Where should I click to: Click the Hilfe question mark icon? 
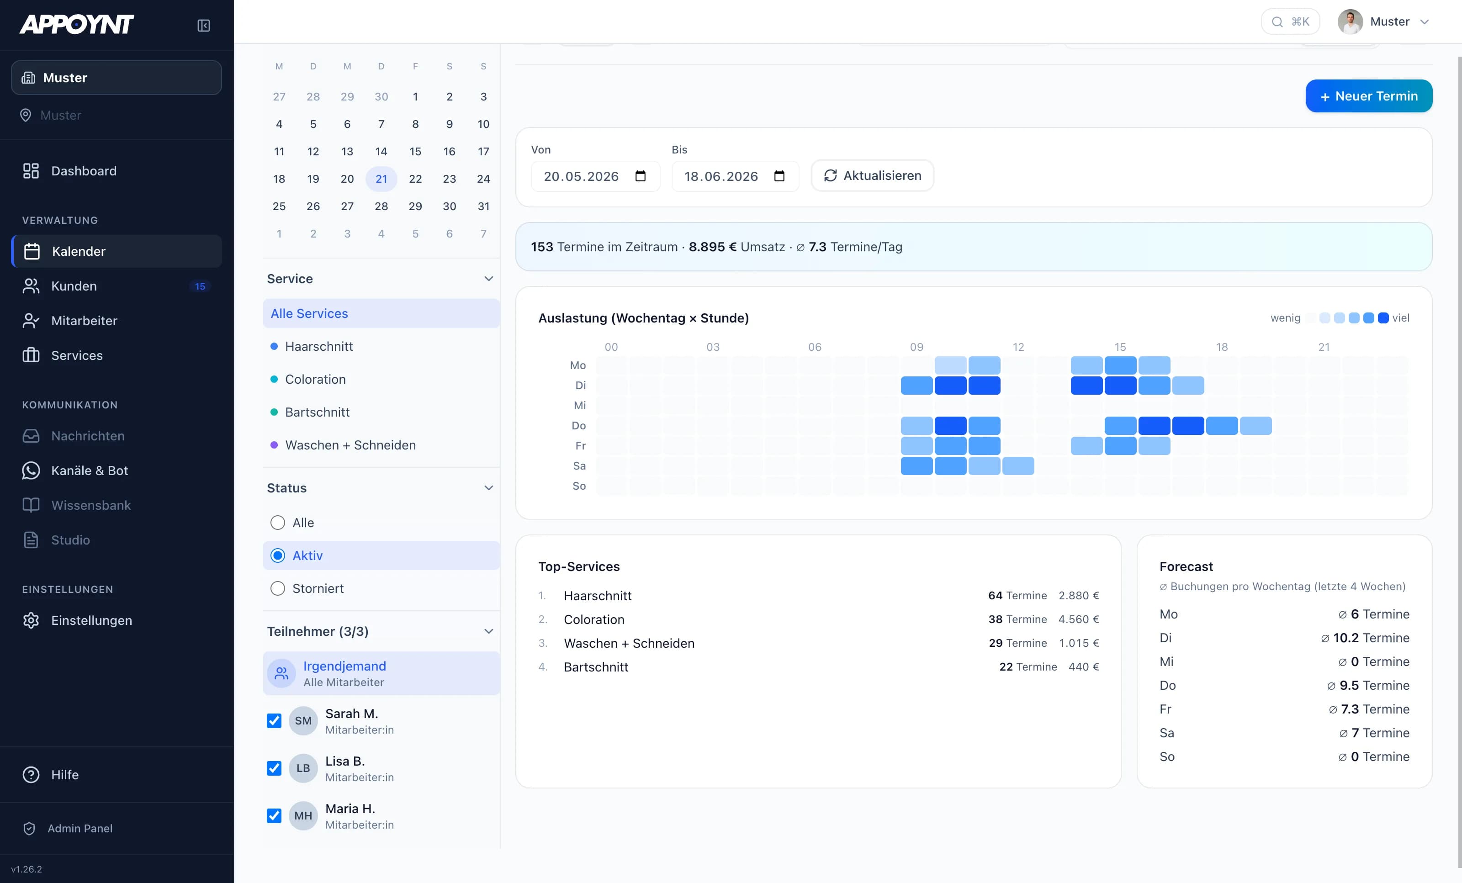coord(31,774)
